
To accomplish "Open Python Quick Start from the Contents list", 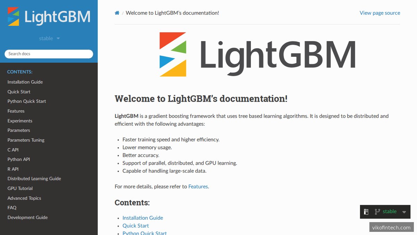I will (145, 233).
